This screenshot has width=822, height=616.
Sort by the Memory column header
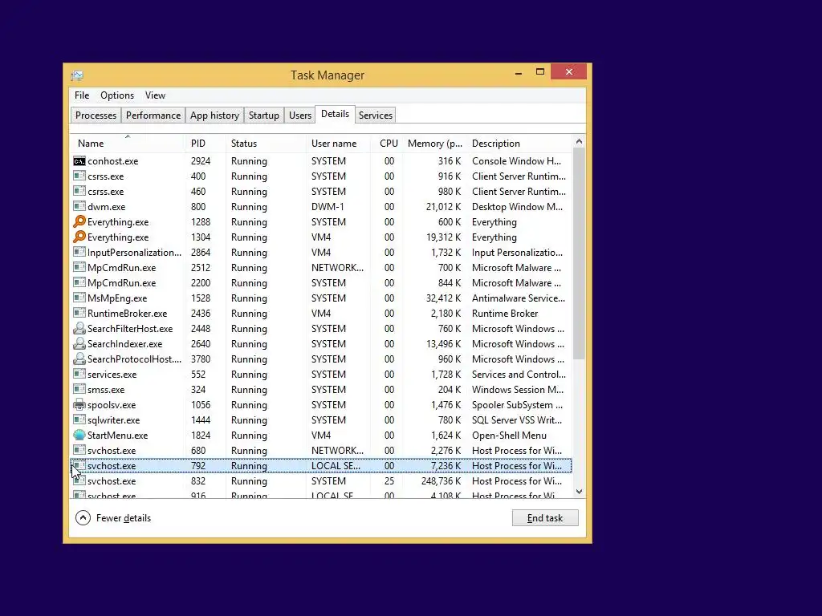click(435, 143)
